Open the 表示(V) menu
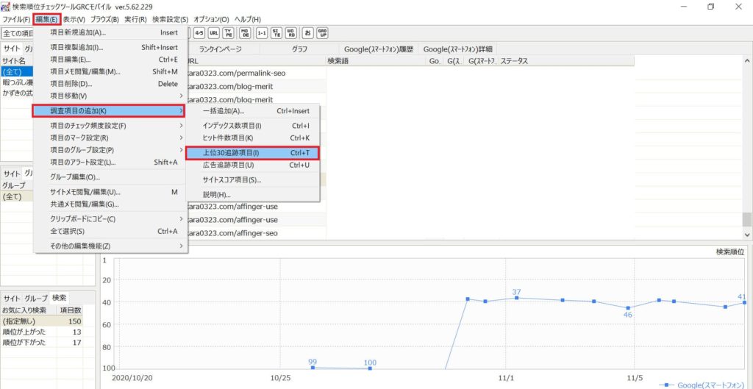753x389 pixels. (x=74, y=20)
